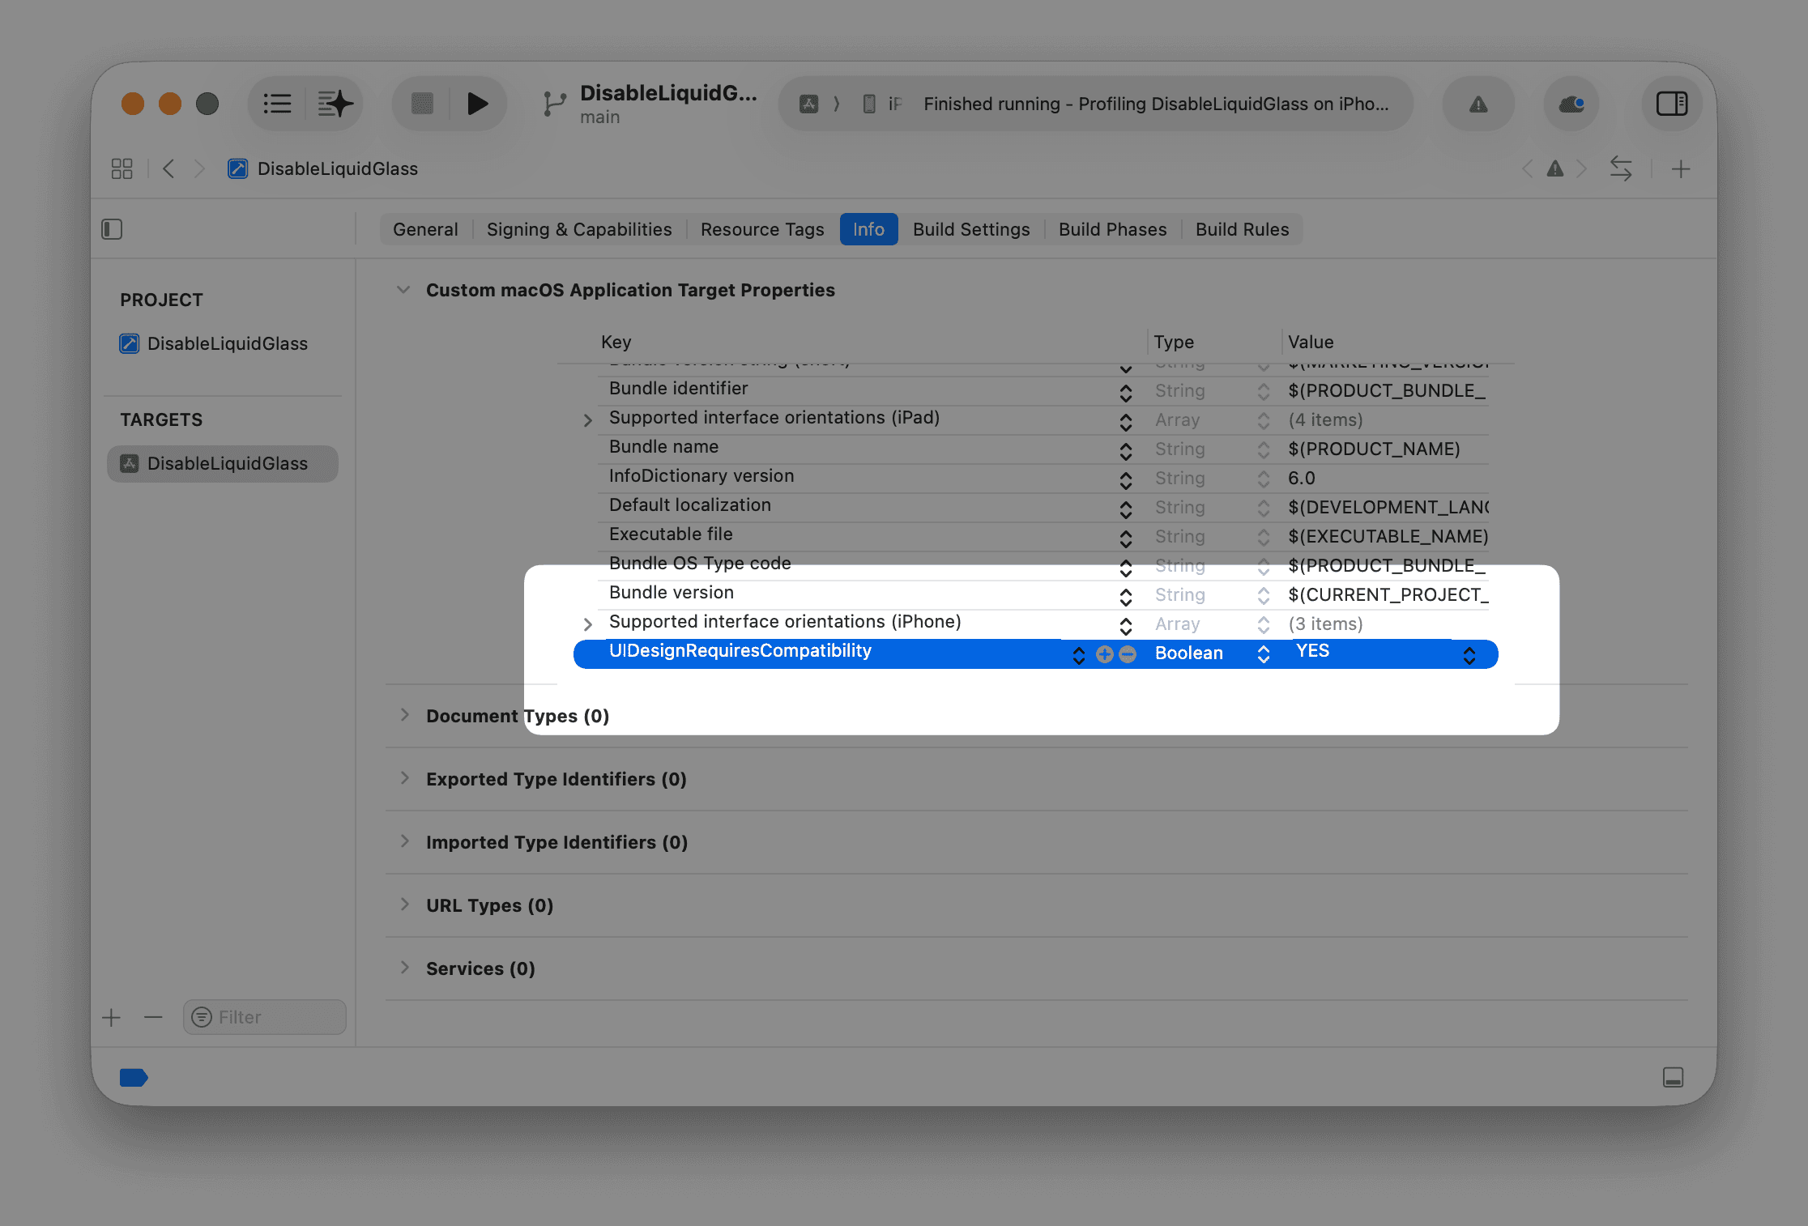Click the related items grid icon above navigator
The height and width of the screenshot is (1226, 1808).
[122, 168]
